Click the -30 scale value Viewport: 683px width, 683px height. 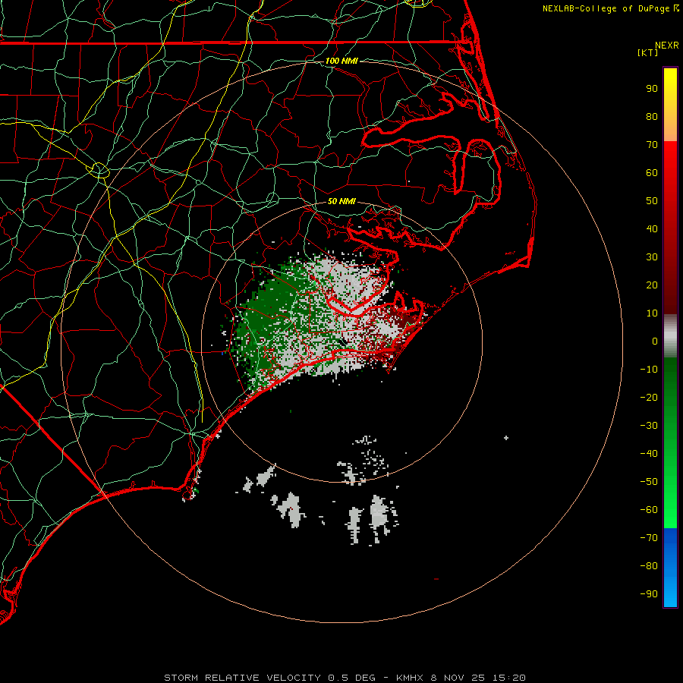[x=649, y=426]
